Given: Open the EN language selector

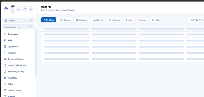Looking at the screenshot, I should click(24, 9).
